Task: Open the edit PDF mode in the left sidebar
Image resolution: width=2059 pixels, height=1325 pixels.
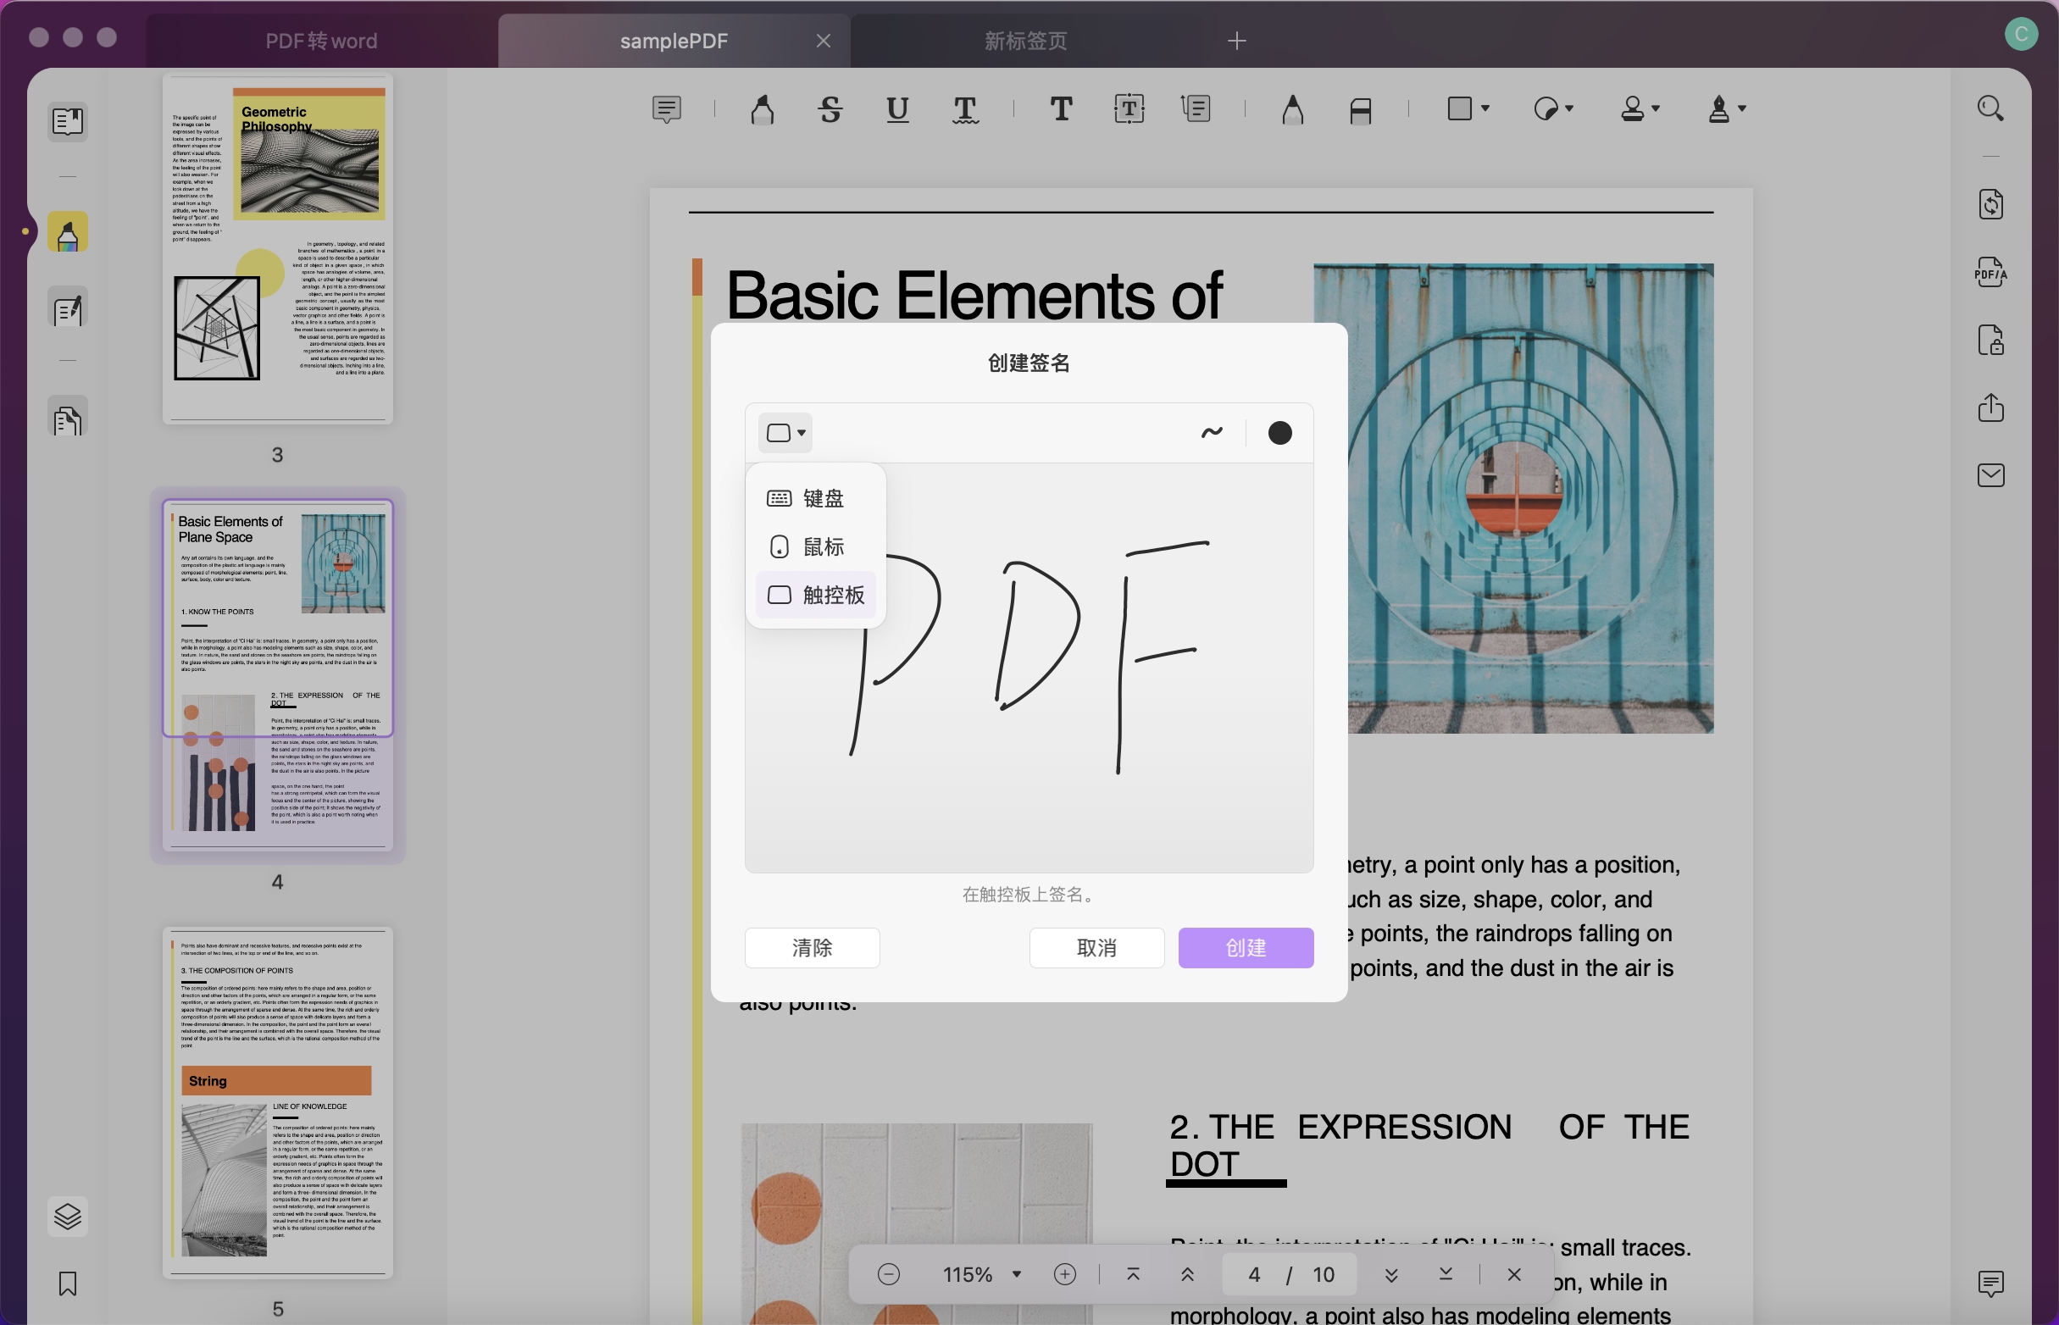Action: click(67, 309)
